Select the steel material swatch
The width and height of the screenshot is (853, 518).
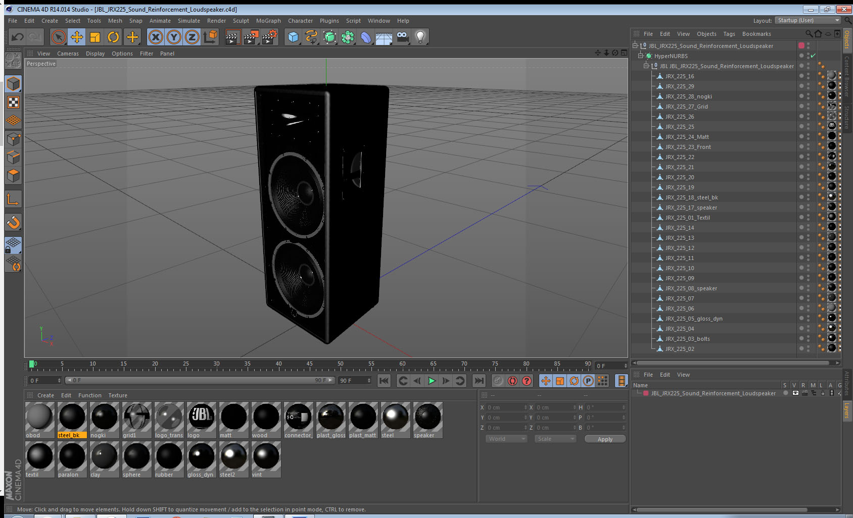click(x=396, y=420)
